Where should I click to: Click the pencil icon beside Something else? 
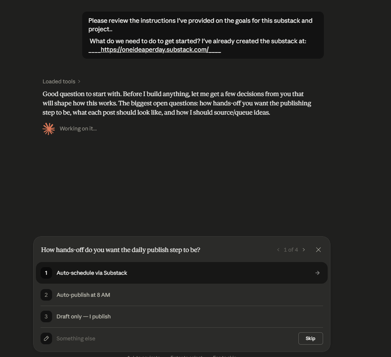click(46, 338)
